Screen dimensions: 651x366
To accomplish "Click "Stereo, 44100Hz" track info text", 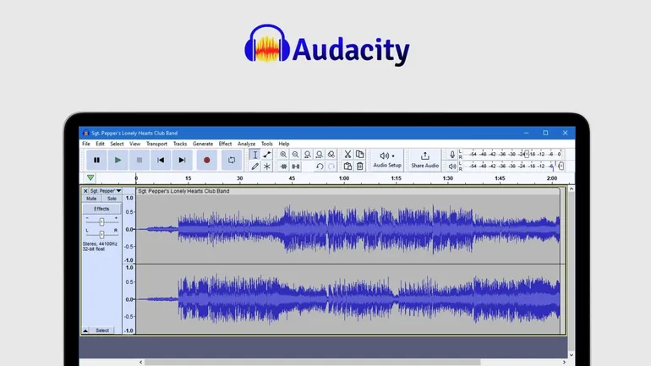I will pyautogui.click(x=100, y=244).
